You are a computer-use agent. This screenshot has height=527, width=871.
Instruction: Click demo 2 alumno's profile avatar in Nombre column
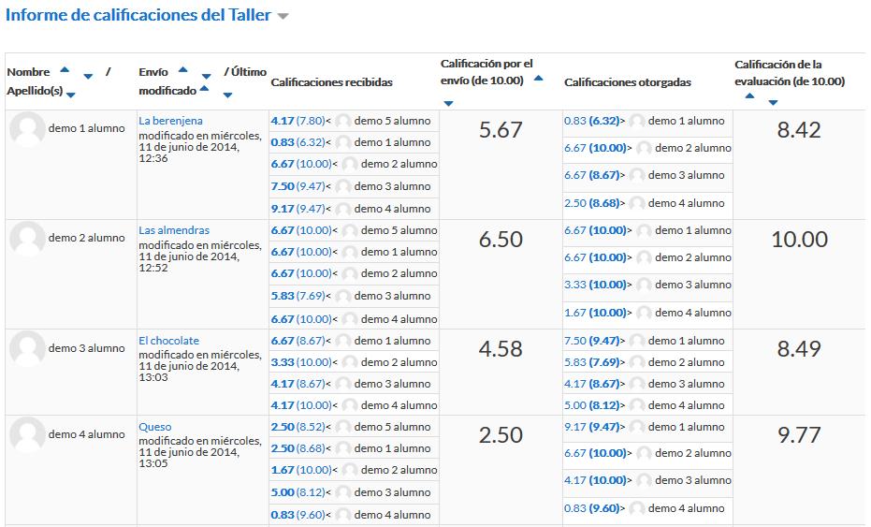28,239
